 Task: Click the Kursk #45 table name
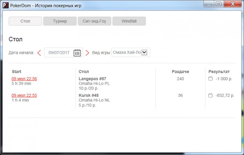pos(89,95)
